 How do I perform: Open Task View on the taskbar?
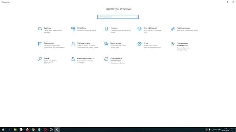pos(9,129)
